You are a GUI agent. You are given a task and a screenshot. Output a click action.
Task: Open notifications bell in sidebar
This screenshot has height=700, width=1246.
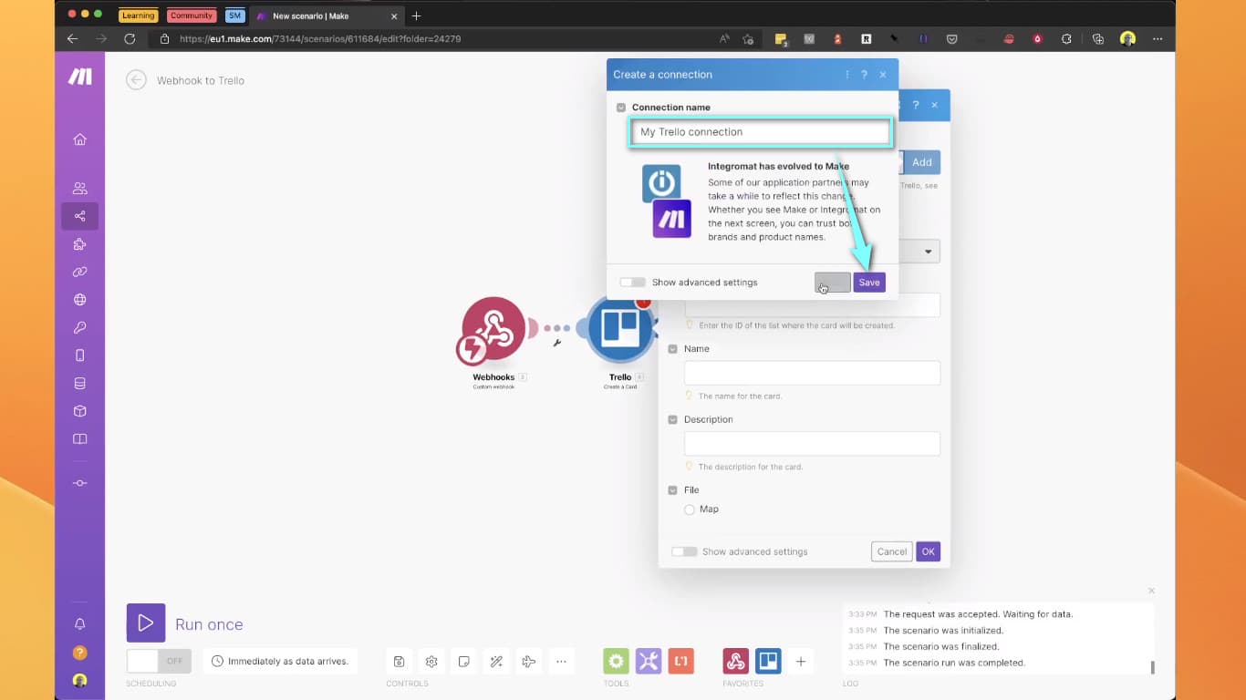click(80, 624)
